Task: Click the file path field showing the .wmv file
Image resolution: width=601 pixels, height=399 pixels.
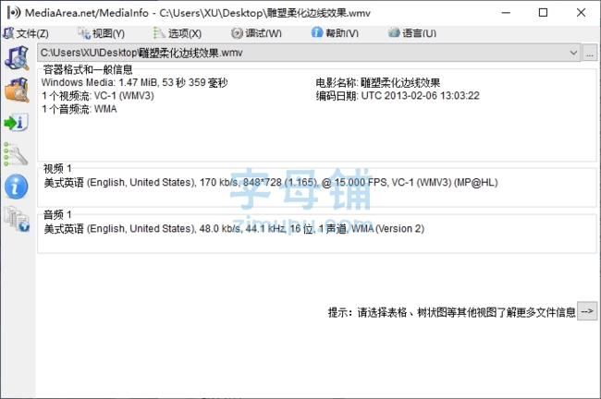Action: tap(296, 54)
